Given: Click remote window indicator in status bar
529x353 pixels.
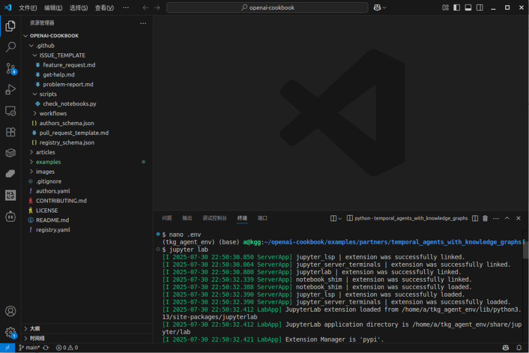Looking at the screenshot, I should tap(7, 348).
